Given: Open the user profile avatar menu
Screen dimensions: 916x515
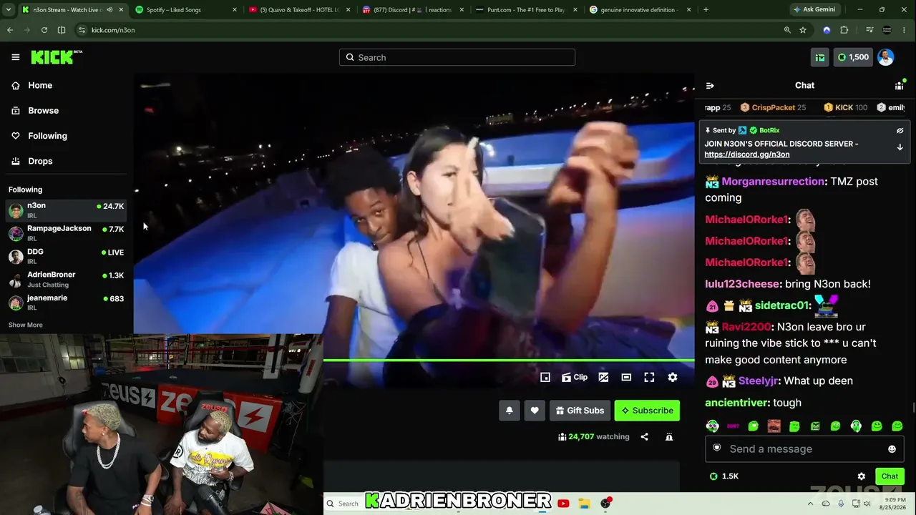Looking at the screenshot, I should [x=886, y=57].
